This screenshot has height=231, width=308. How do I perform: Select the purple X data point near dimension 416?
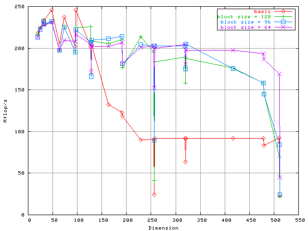233,51
